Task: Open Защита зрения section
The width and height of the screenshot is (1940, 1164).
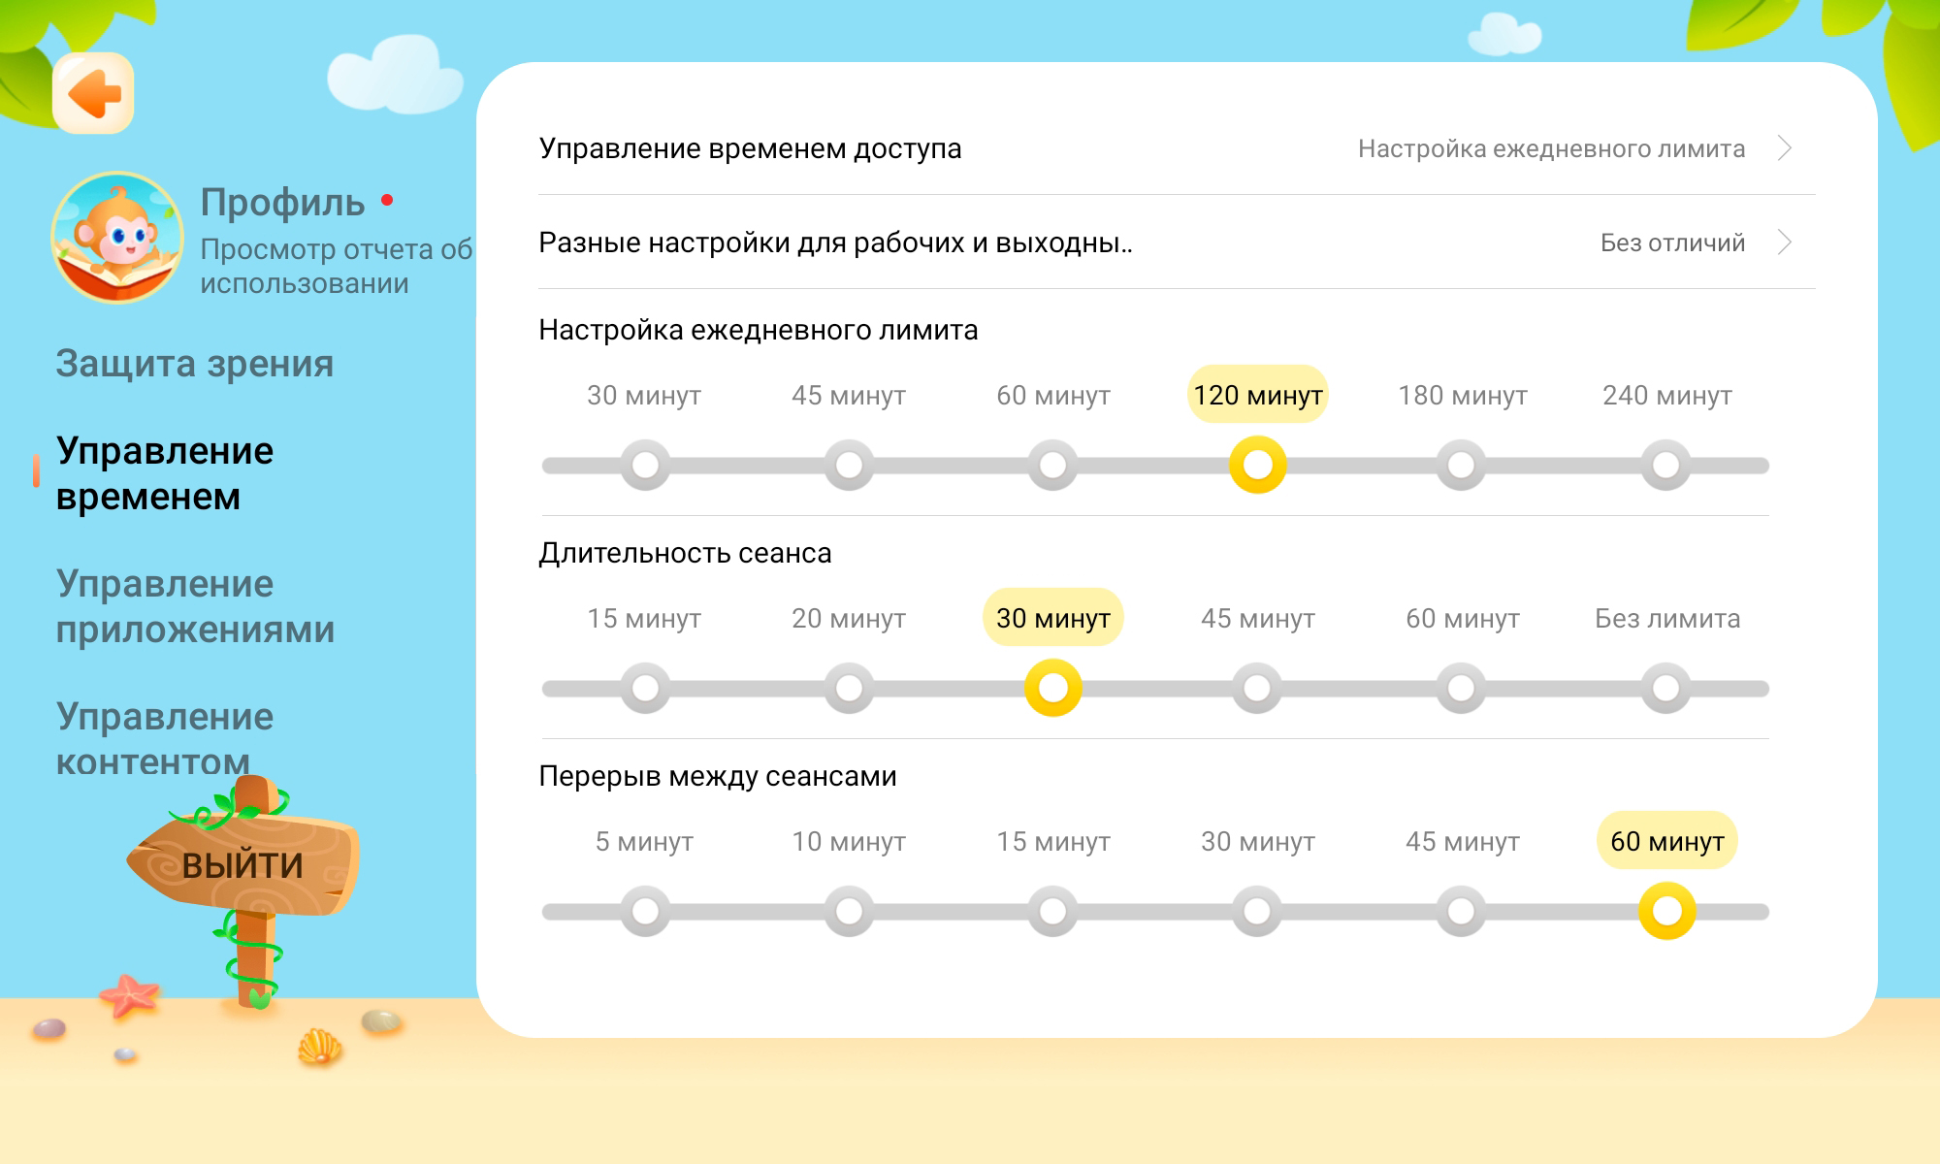Action: pyautogui.click(x=195, y=364)
